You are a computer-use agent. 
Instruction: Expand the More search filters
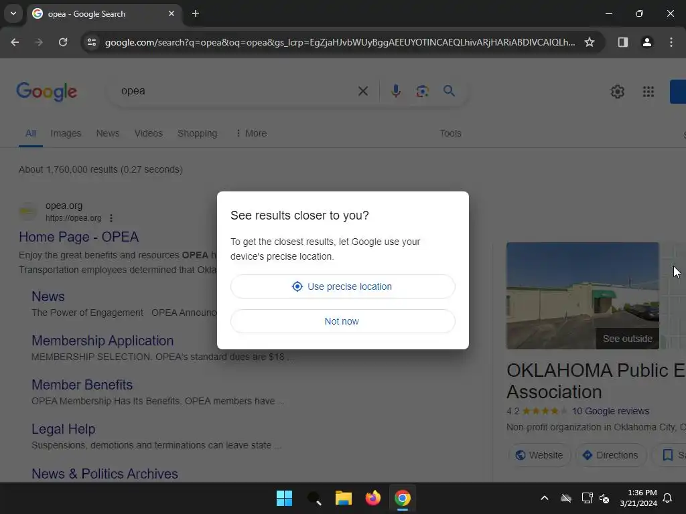click(251, 133)
